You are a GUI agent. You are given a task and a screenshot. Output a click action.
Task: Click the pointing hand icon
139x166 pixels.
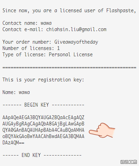(102, 130)
